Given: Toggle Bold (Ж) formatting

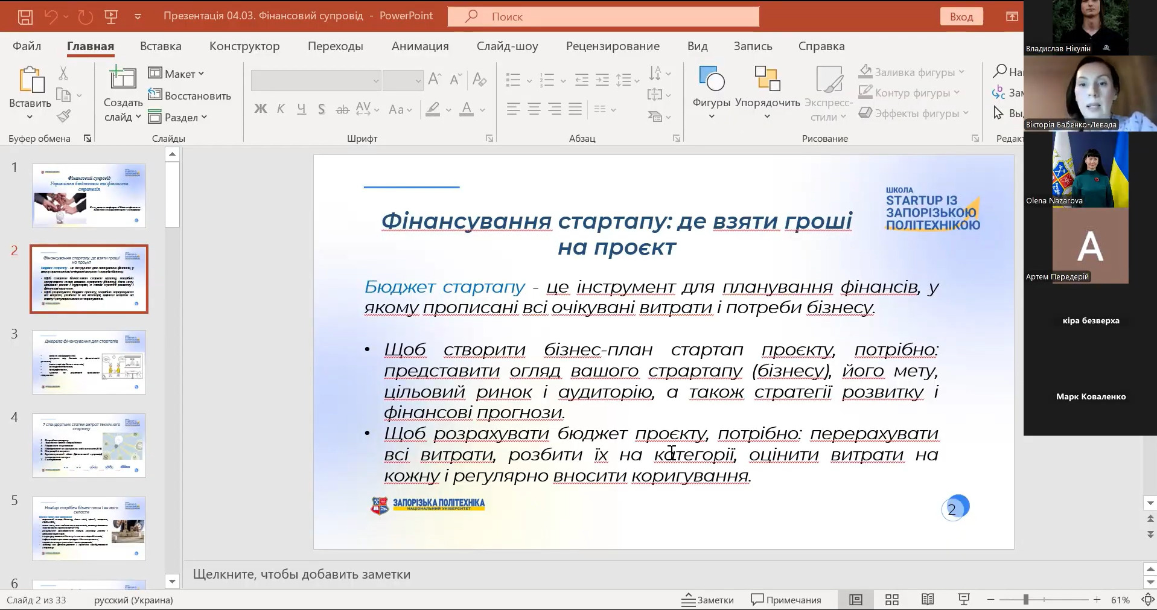Looking at the screenshot, I should tap(260, 109).
